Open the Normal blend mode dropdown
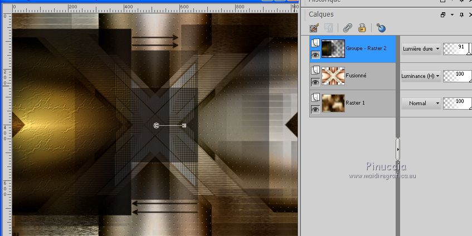This screenshot has height=236, width=472. click(421, 103)
